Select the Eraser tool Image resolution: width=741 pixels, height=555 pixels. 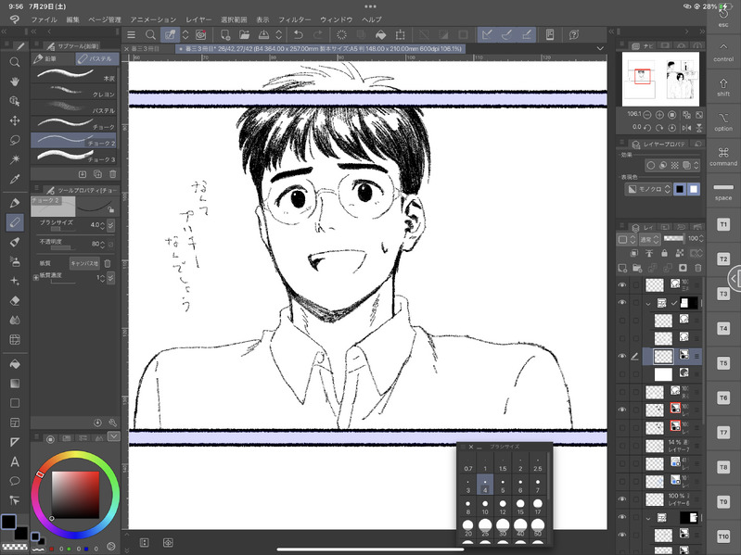(x=15, y=300)
